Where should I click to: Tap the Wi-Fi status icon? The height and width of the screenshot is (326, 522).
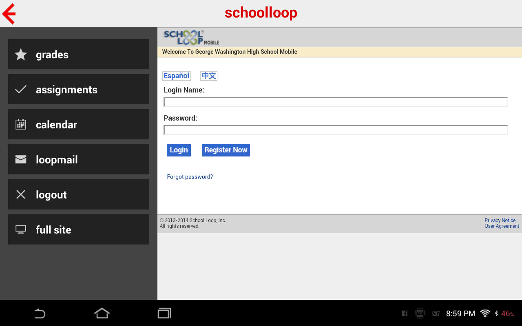485,313
